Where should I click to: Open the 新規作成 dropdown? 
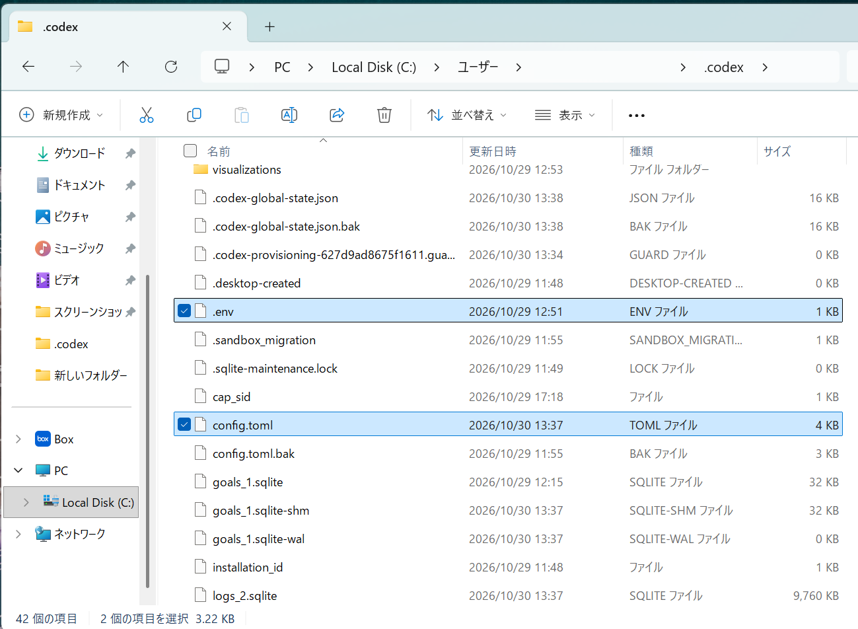click(61, 115)
